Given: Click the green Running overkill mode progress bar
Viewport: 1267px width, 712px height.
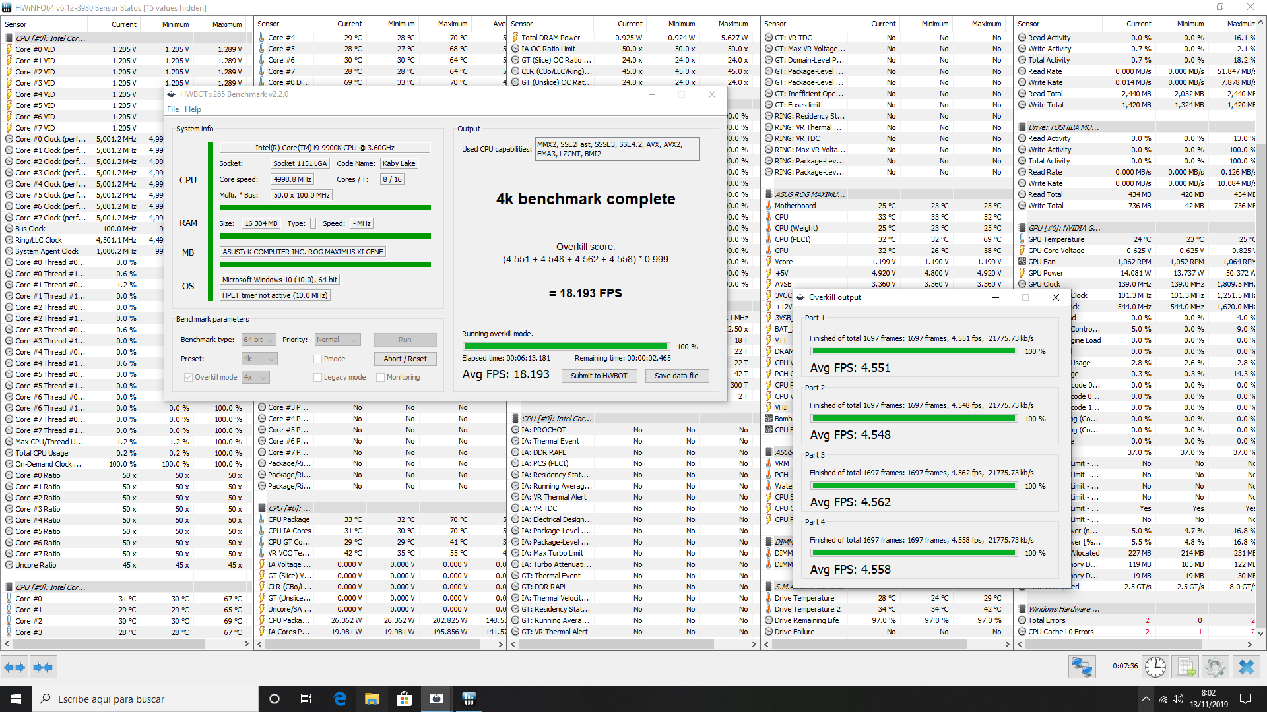Looking at the screenshot, I should pyautogui.click(x=566, y=346).
